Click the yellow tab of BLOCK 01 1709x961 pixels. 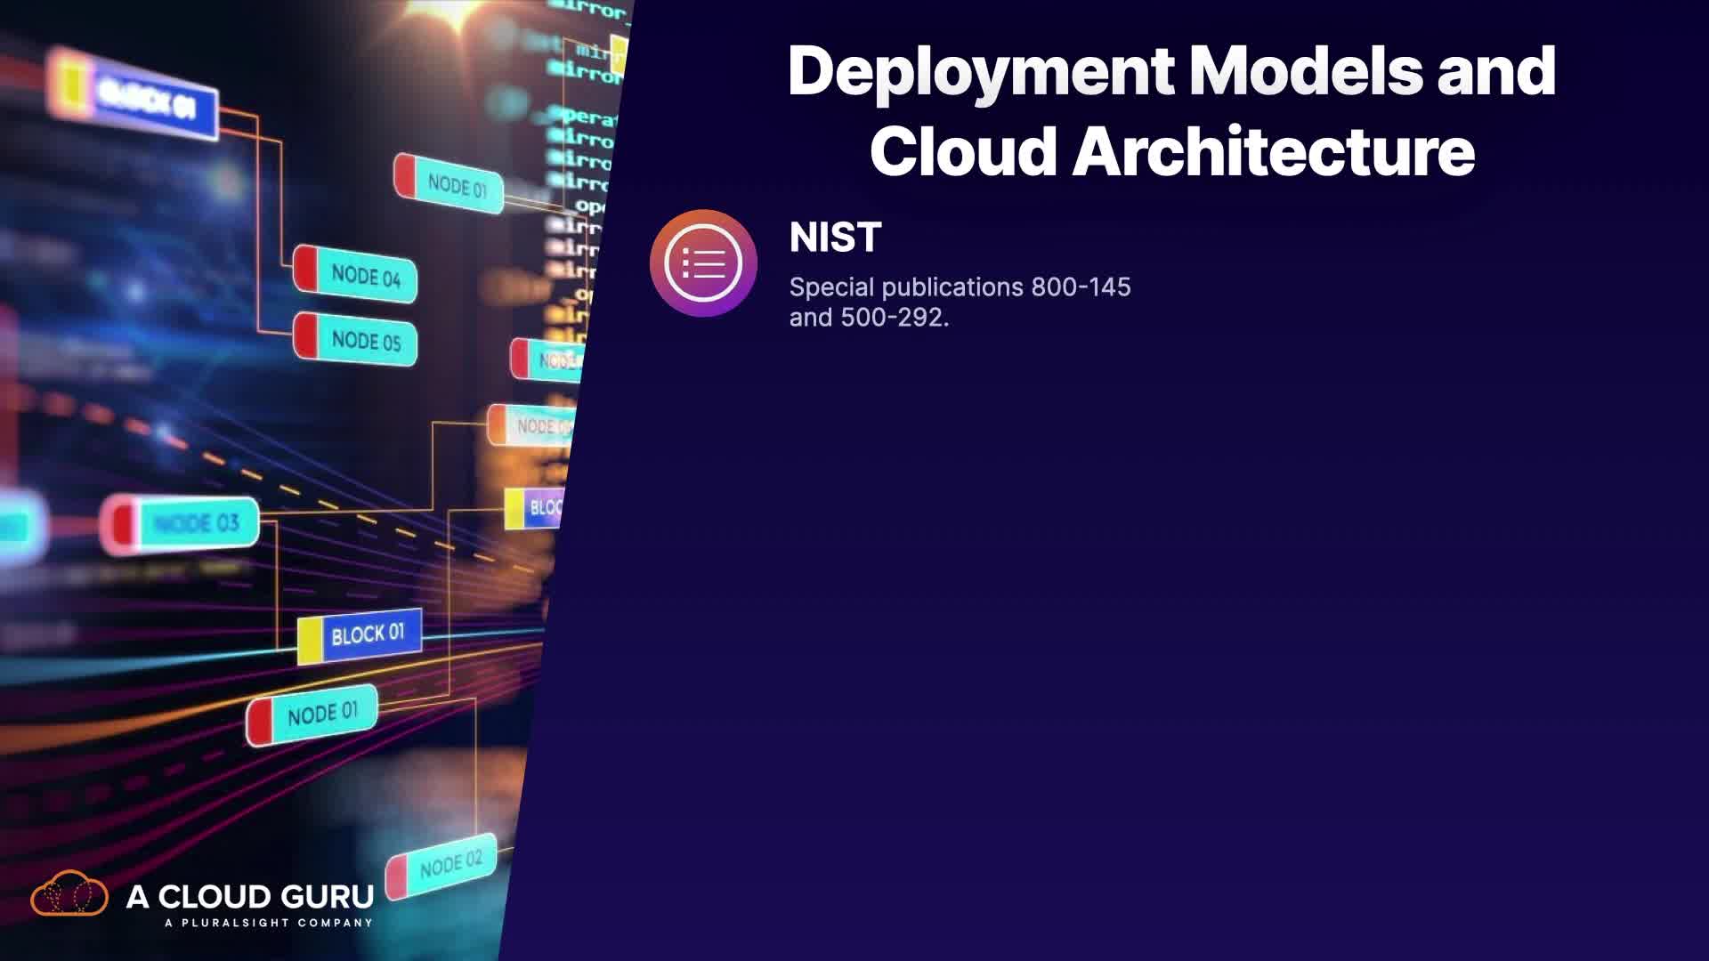pyautogui.click(x=309, y=641)
